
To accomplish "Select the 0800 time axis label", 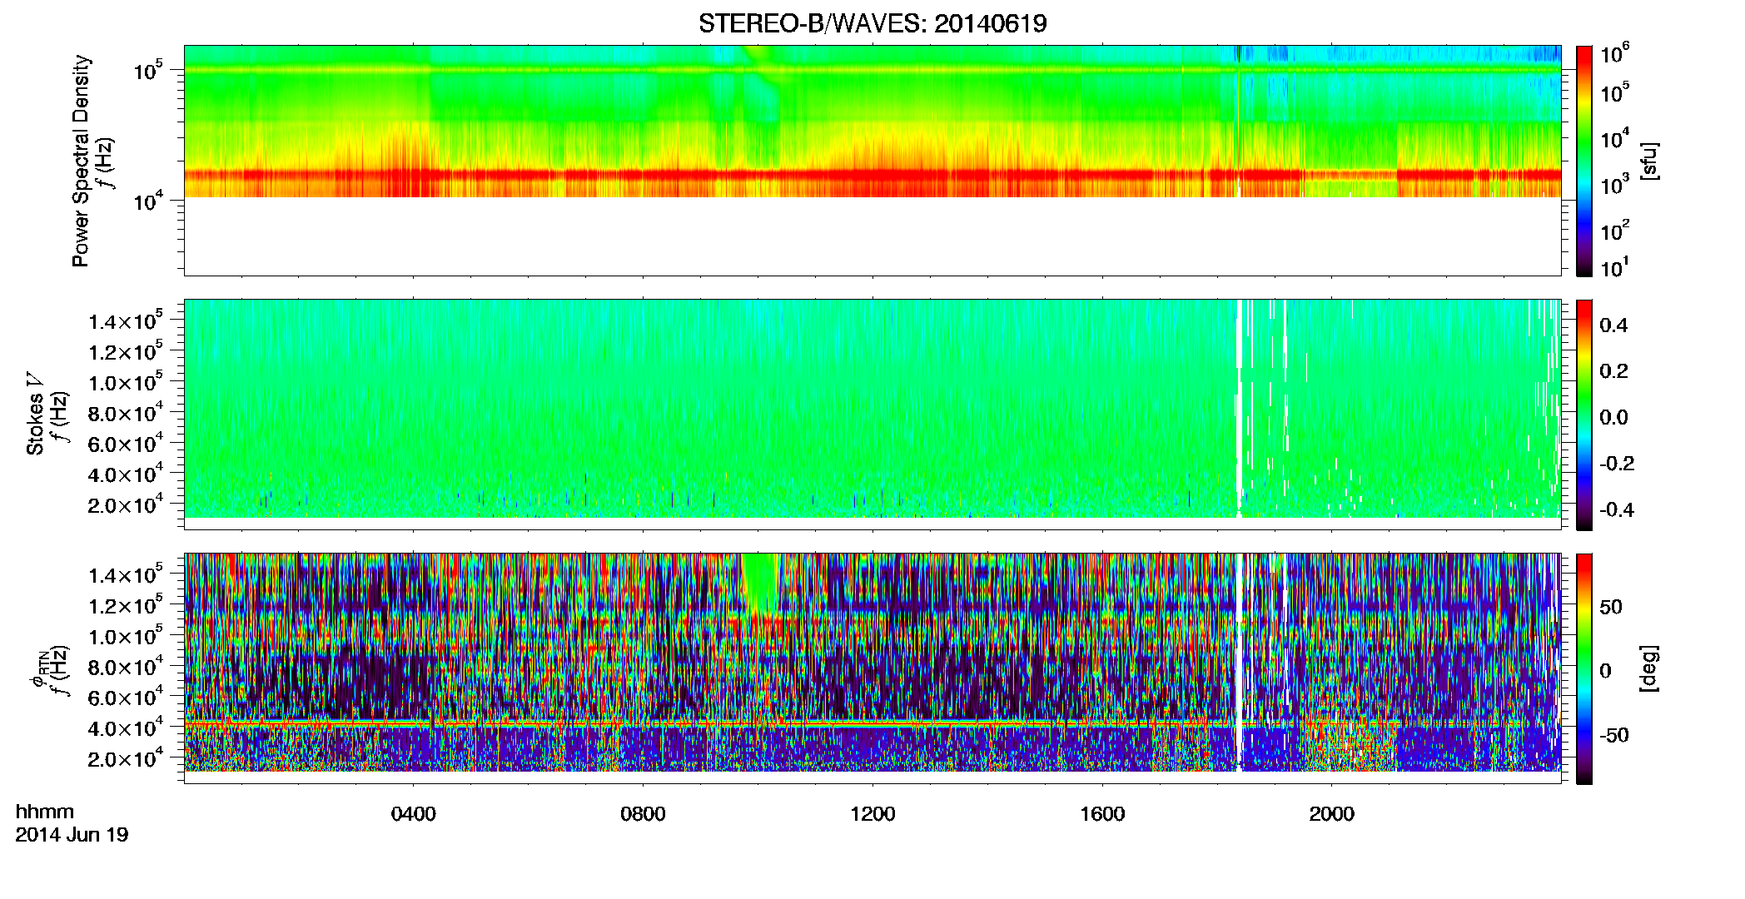I will click(643, 814).
